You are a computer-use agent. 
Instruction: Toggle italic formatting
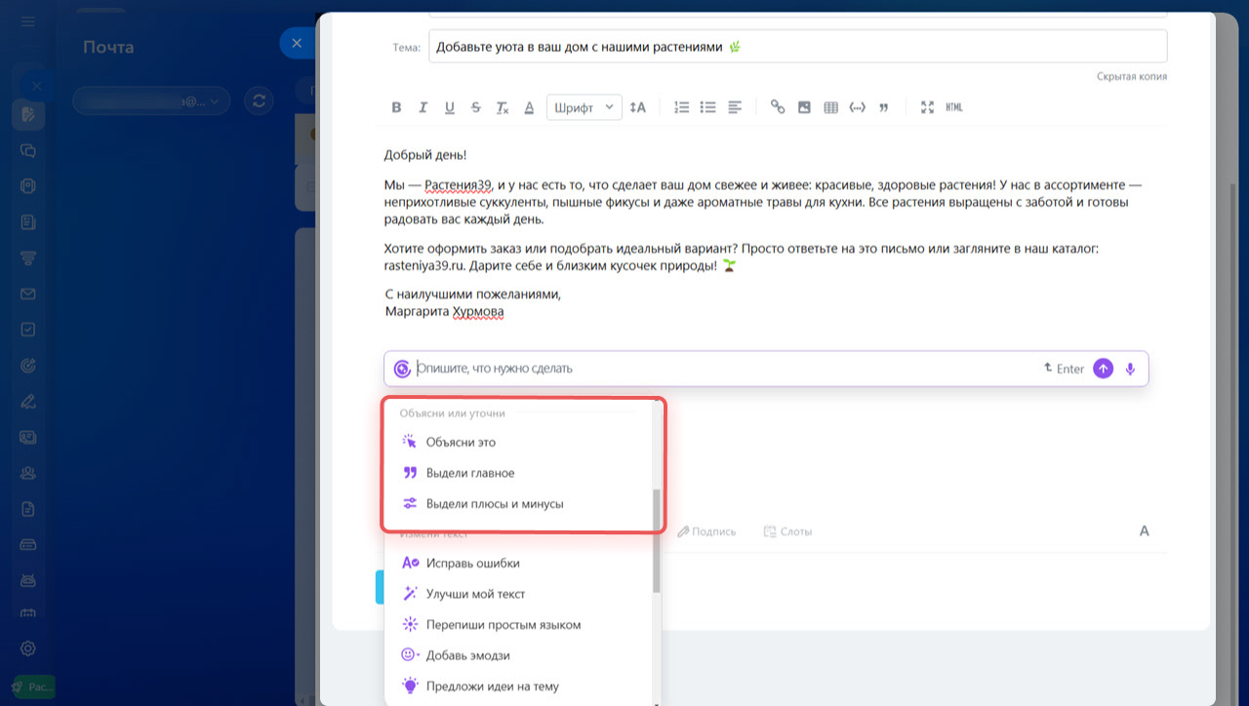coord(423,107)
